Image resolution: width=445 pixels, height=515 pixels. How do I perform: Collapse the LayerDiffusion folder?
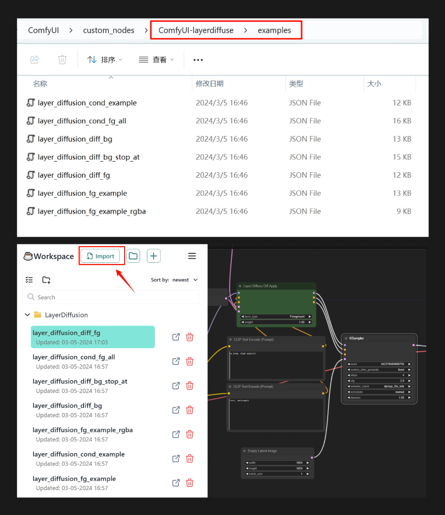pos(28,315)
